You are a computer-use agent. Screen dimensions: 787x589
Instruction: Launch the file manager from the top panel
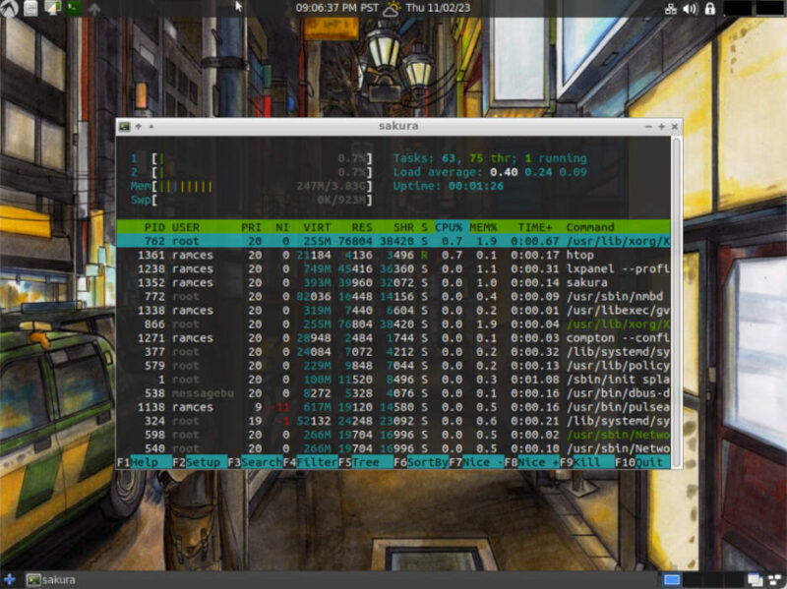pos(31,8)
